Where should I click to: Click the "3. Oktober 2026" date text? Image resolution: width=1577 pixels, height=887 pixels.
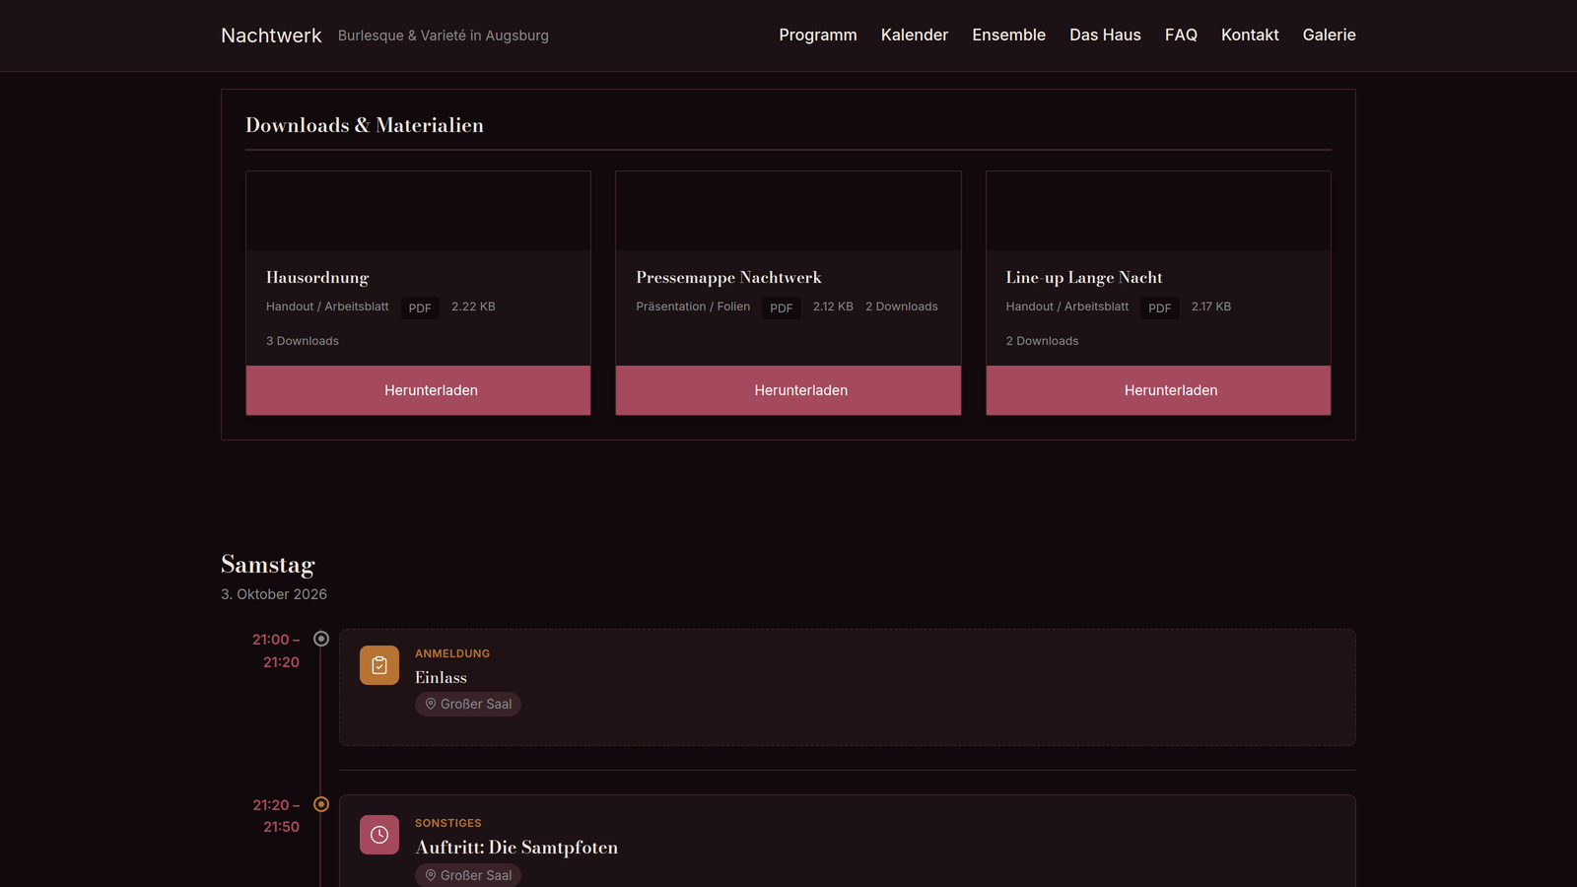point(274,594)
